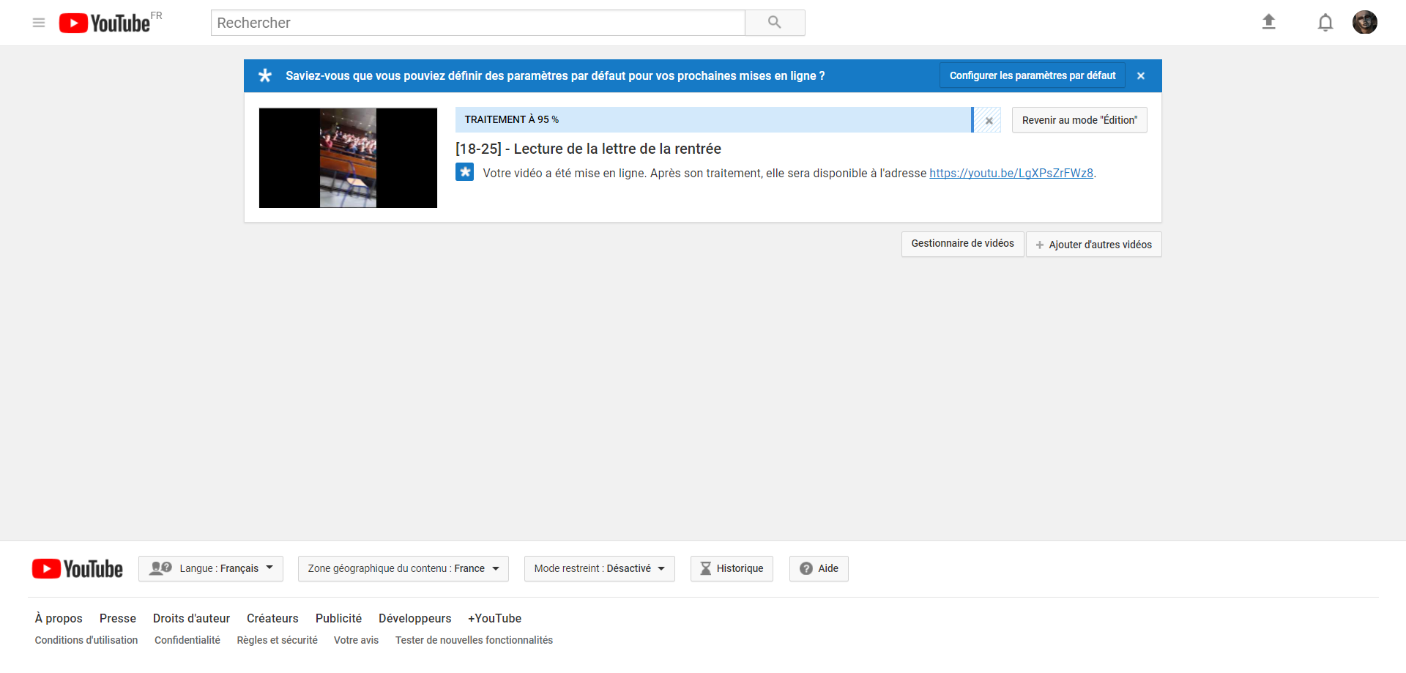Cancel processing with progress bar X

click(989, 120)
